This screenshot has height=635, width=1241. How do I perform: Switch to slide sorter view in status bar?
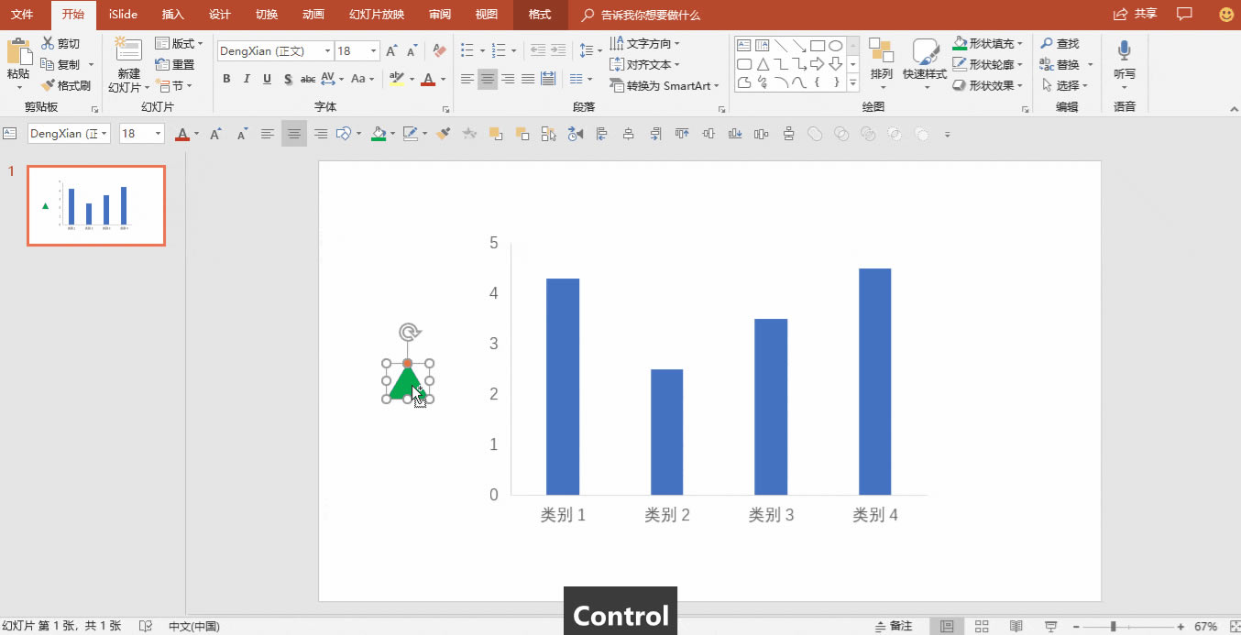pos(982,626)
